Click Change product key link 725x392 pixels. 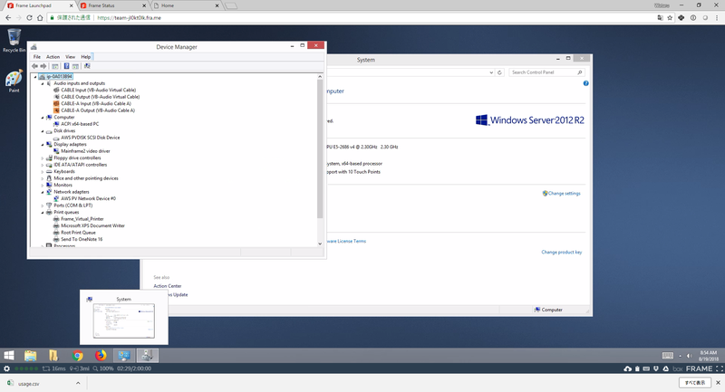pyautogui.click(x=562, y=252)
